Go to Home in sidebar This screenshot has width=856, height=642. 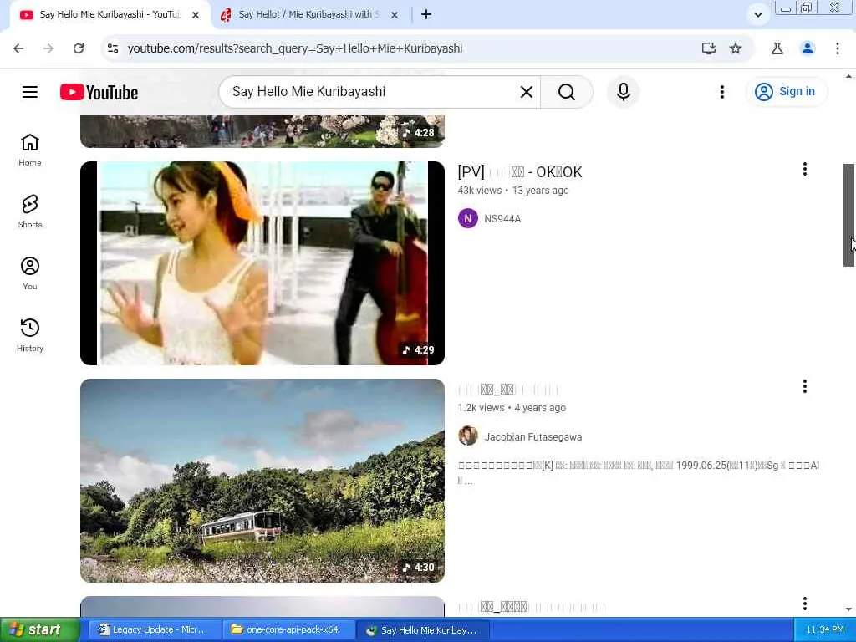click(30, 150)
